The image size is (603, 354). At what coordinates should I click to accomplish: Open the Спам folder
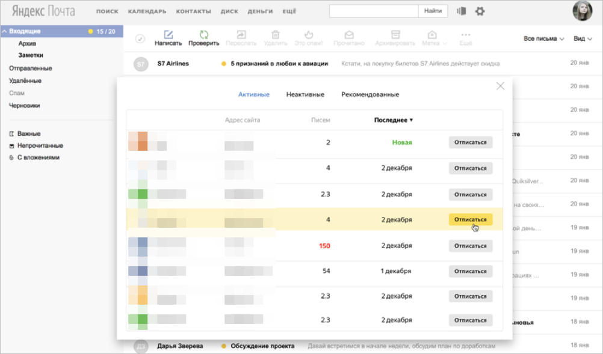tap(16, 93)
